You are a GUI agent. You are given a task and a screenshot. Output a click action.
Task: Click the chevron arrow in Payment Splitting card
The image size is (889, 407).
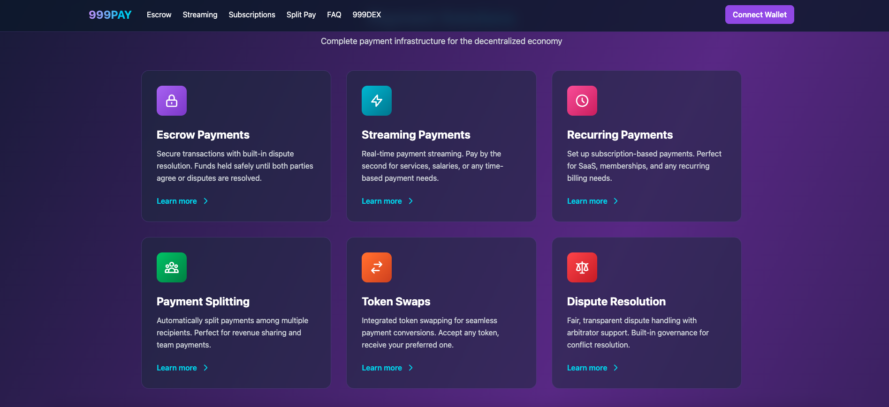[205, 368]
